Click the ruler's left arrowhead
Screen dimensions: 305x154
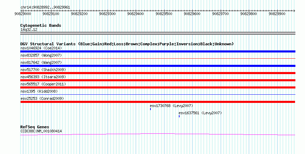(21, 11)
